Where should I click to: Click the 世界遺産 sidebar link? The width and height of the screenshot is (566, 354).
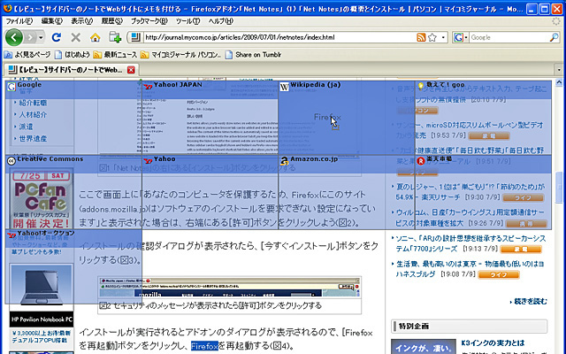(x=33, y=139)
